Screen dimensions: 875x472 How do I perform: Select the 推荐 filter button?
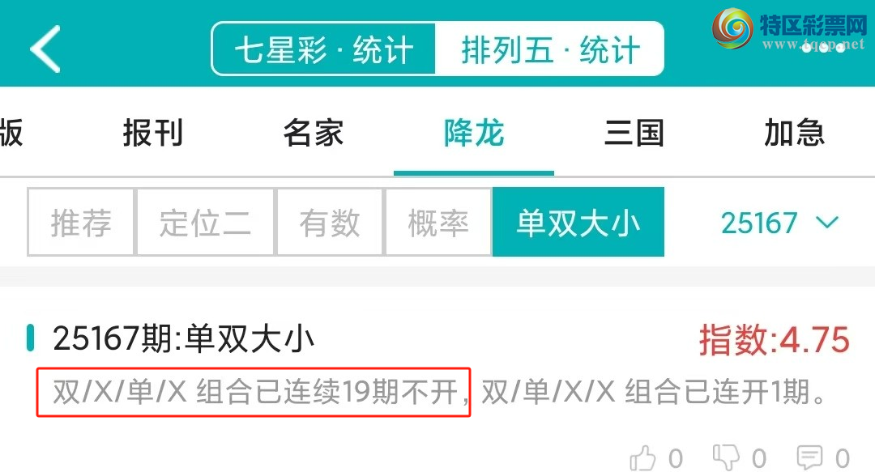click(x=81, y=222)
